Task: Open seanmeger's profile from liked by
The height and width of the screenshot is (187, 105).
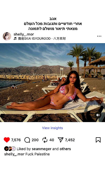Action: (x=41, y=149)
